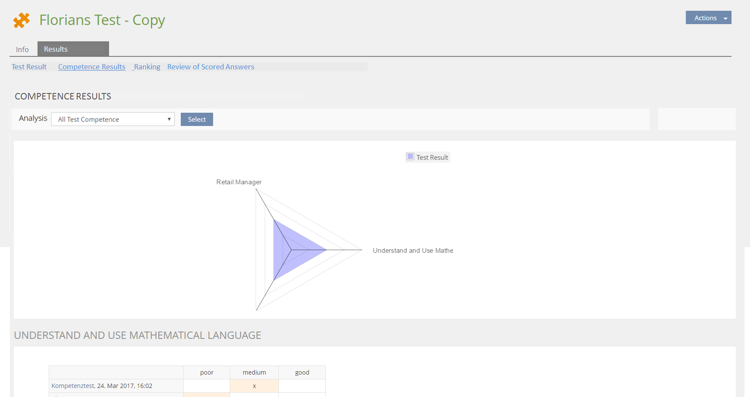Click the medium column header
The image size is (750, 397).
[254, 372]
